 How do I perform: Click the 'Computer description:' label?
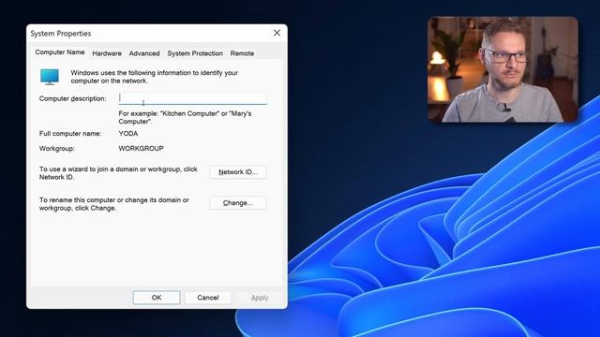click(73, 98)
